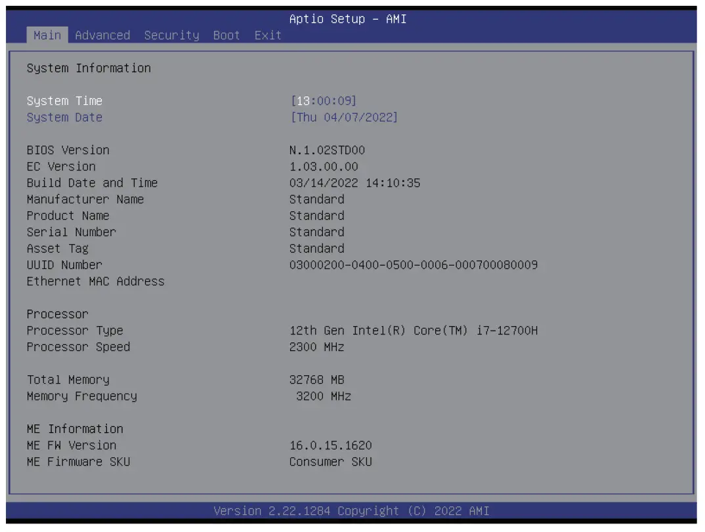Click the Asset Tag label
This screenshot has height=532, width=705.
(x=58, y=249)
